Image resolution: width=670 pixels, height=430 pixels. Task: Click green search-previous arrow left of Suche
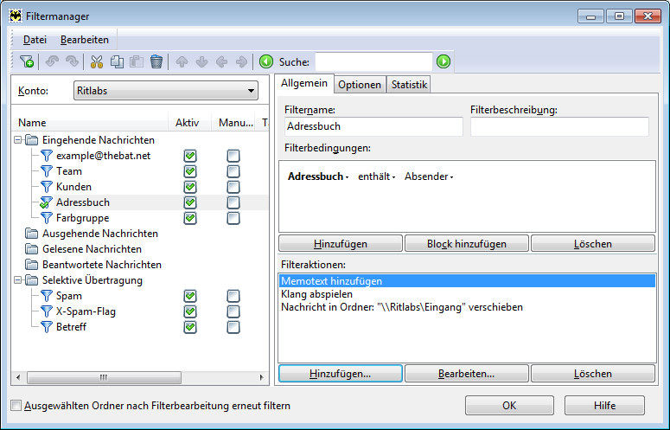click(x=266, y=61)
